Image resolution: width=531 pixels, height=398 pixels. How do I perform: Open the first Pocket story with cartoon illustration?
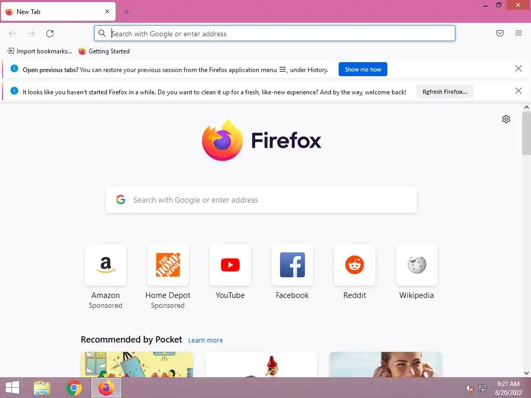coord(137,364)
